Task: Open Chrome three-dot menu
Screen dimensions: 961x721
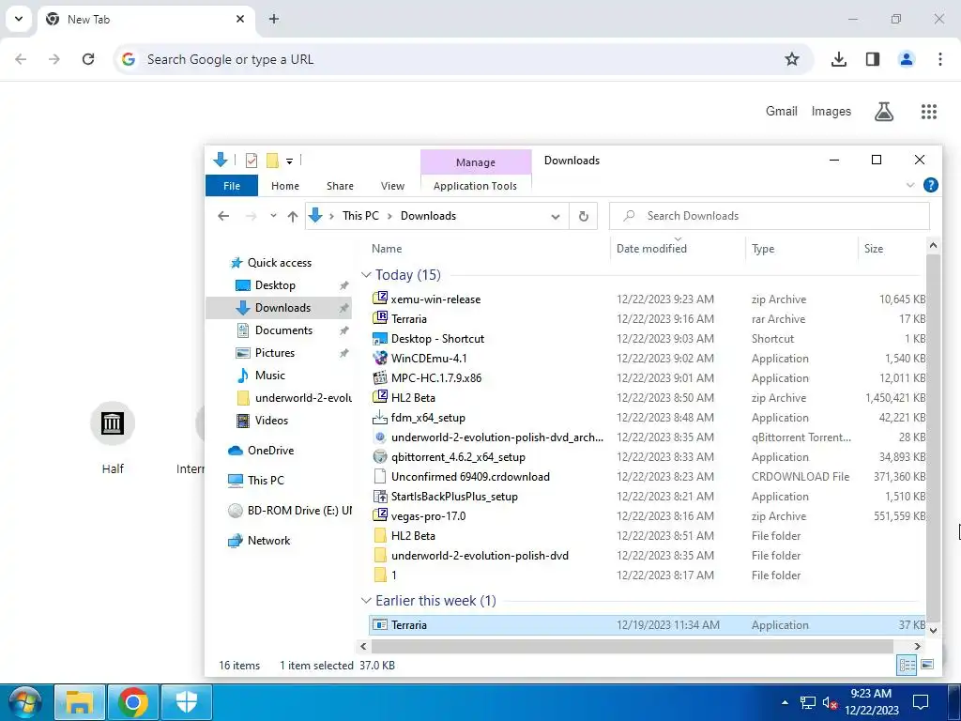Action: (x=940, y=59)
